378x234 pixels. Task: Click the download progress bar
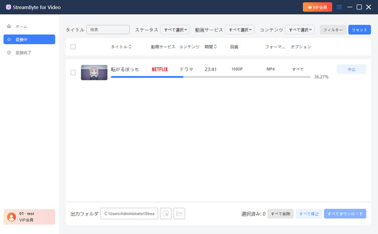210,77
